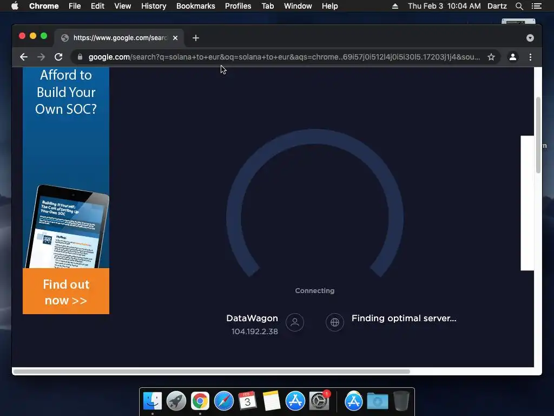
Task: Click the date and time in menu bar
Action: [444, 6]
